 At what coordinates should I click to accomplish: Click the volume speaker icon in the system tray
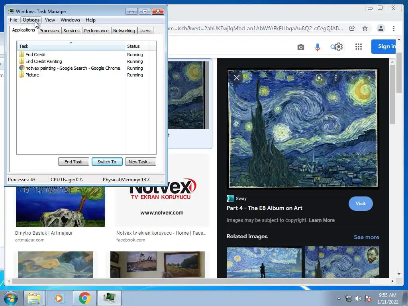click(x=358, y=298)
